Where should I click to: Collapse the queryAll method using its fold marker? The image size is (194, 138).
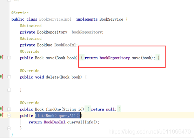pos(9,116)
